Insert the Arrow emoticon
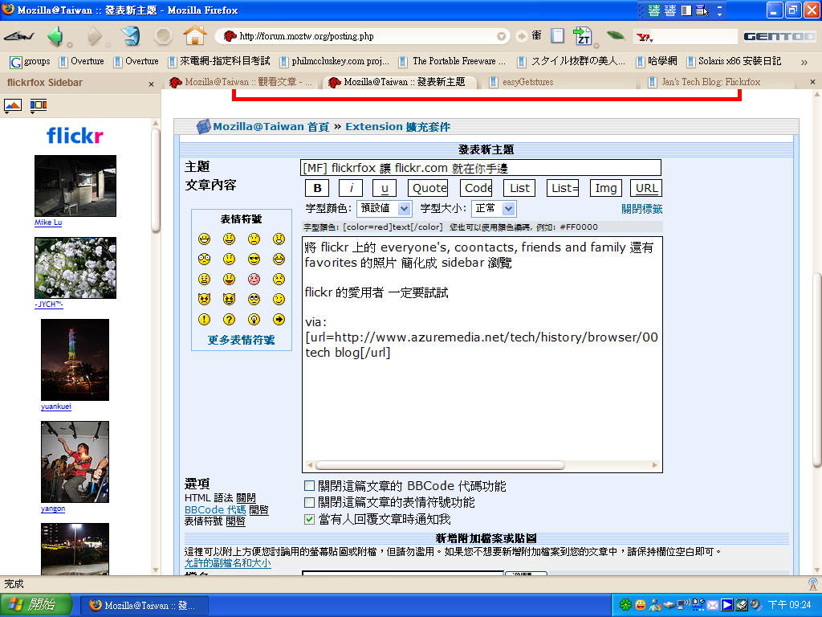 (x=279, y=319)
